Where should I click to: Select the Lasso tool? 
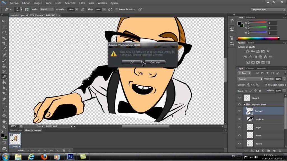pos(4,32)
